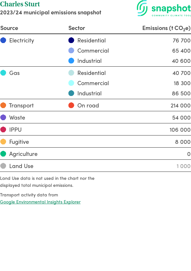
Task: Select the Land Use row label
Action: point(21,166)
